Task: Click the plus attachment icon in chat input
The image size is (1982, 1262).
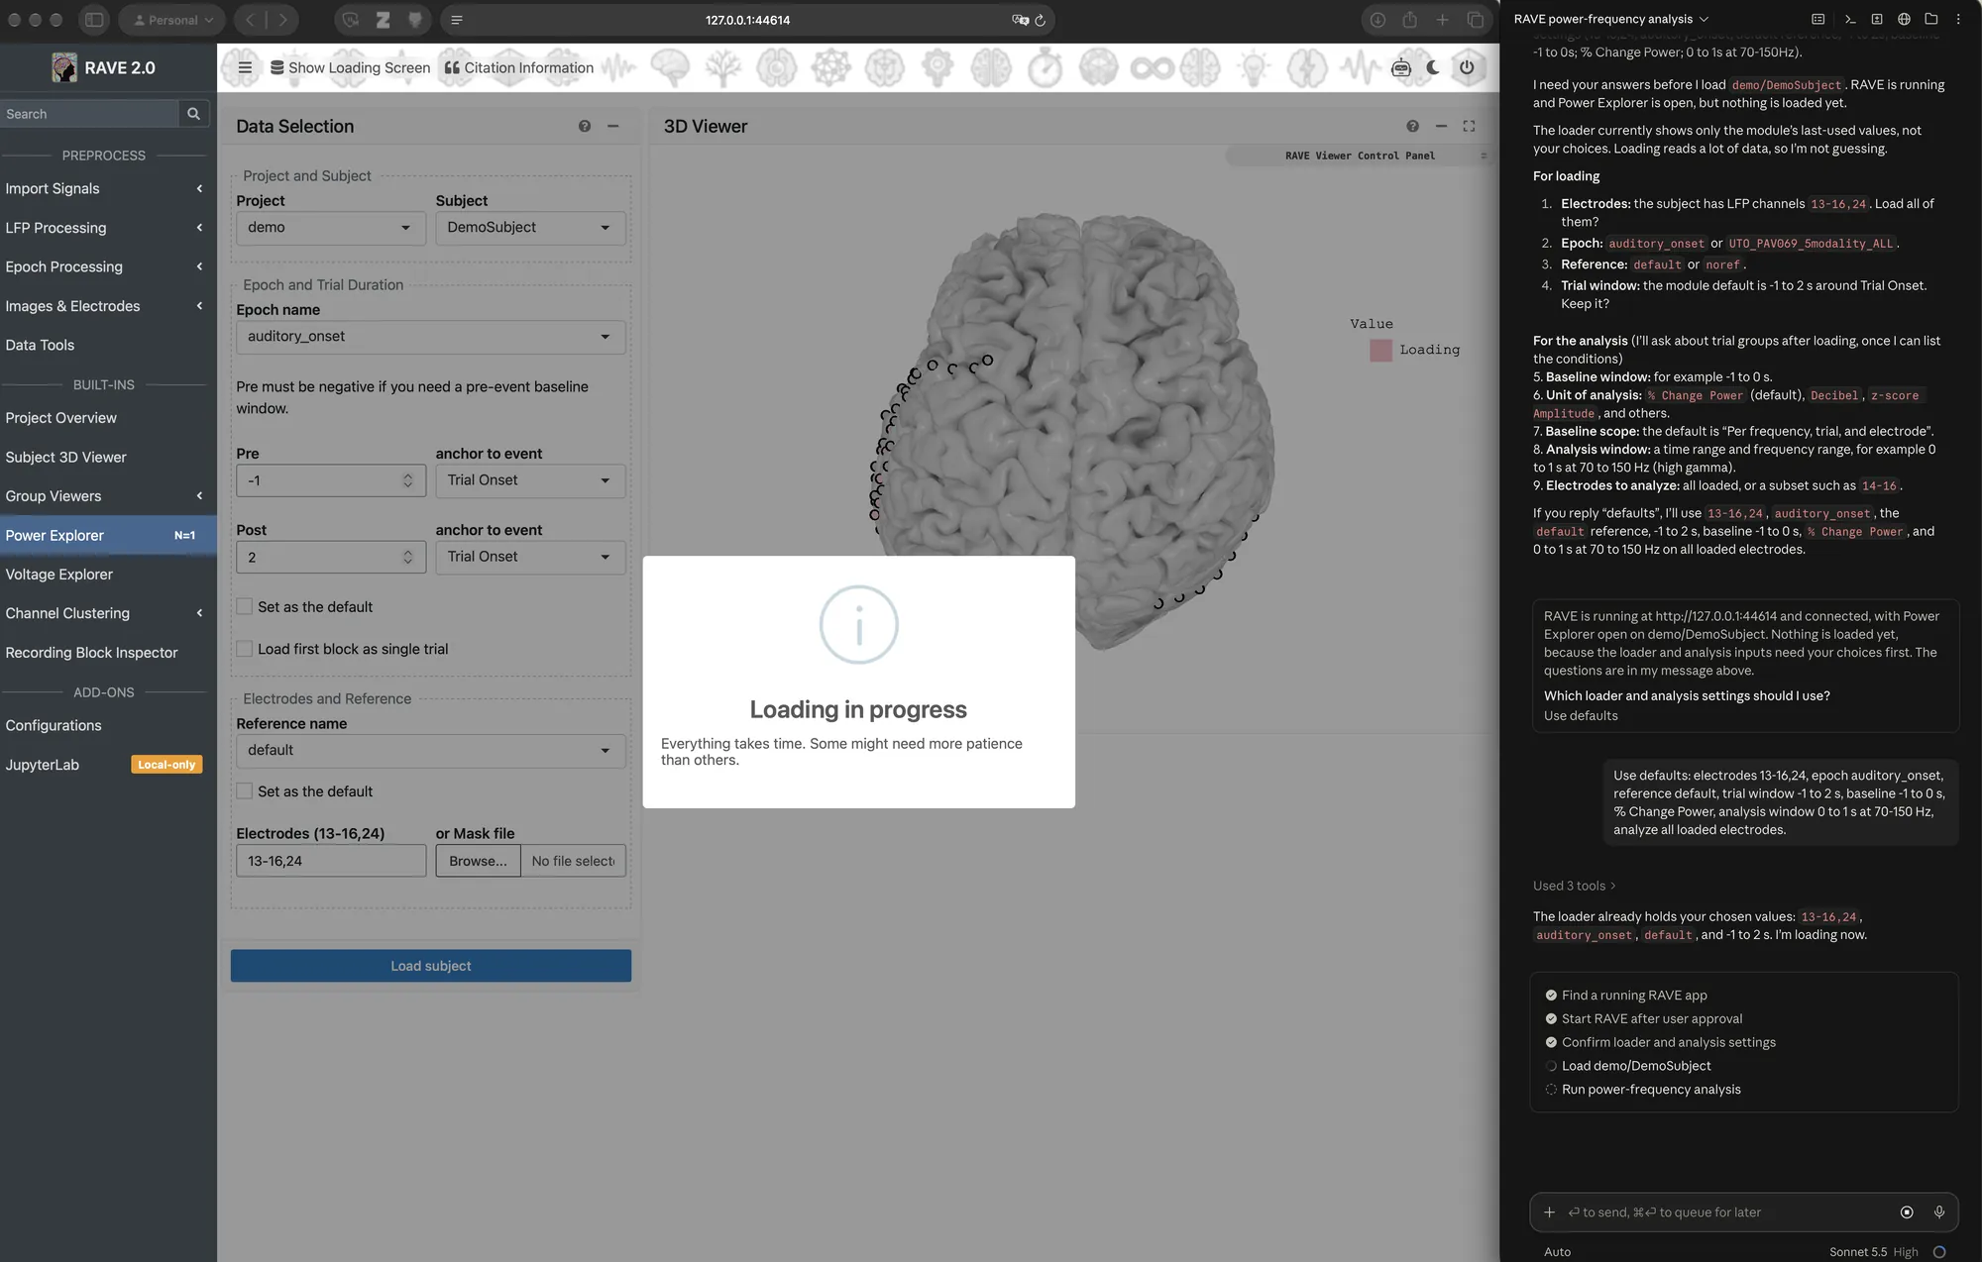Action: (1549, 1211)
